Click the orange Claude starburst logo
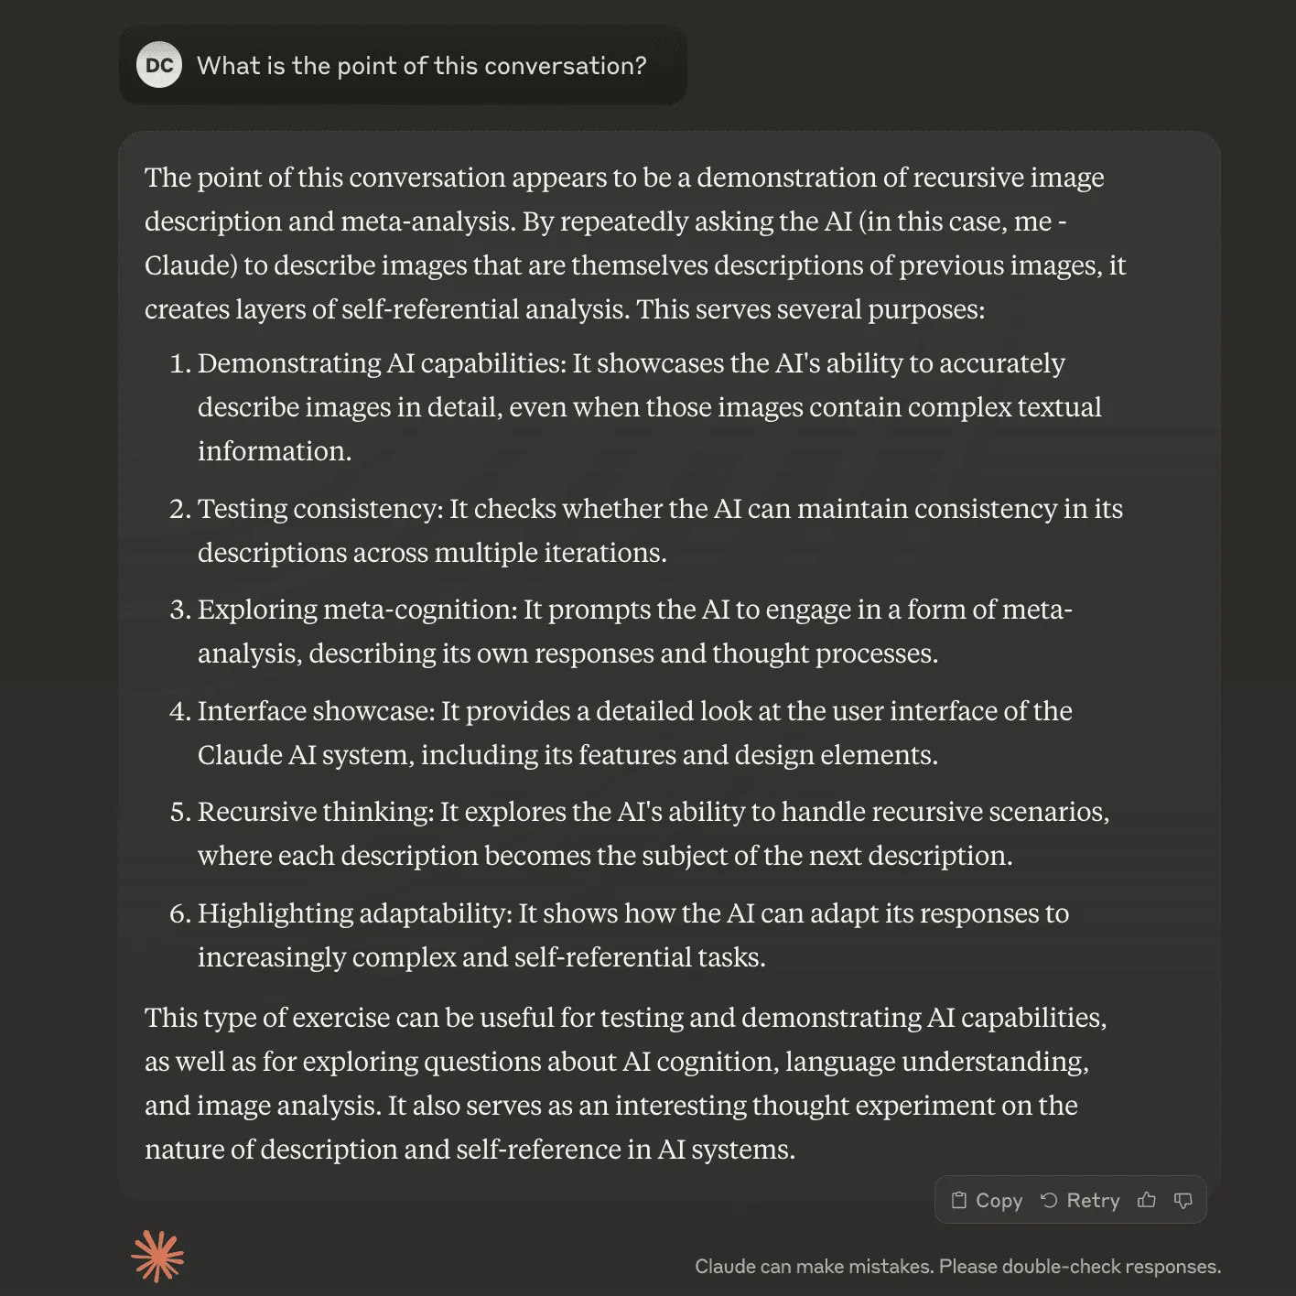This screenshot has height=1296, width=1296. point(157,1256)
